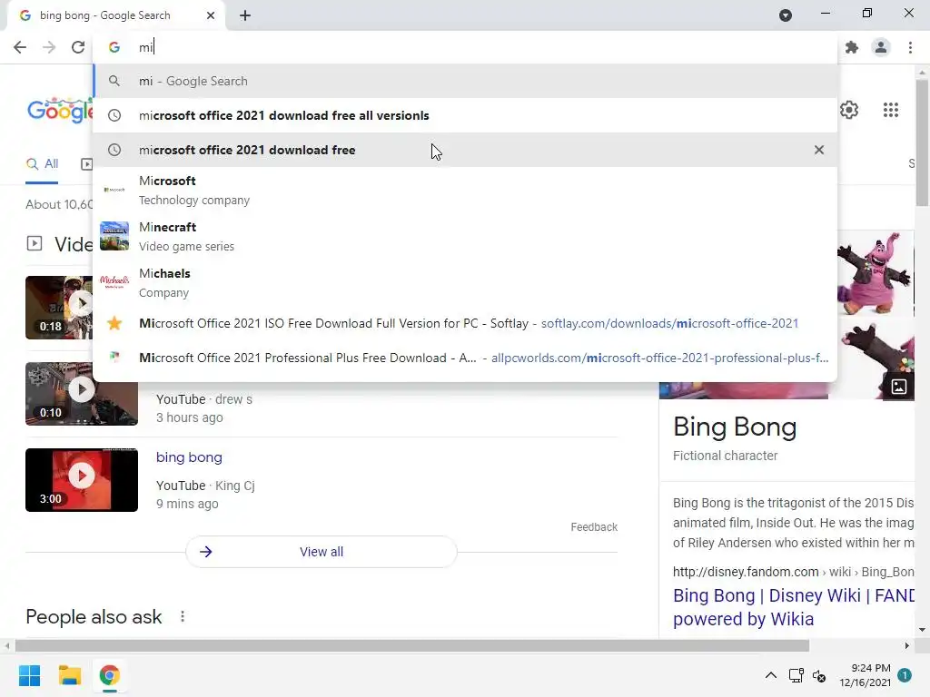Click the muted volume tray icon
Screen dimensions: 930x697
coord(819,675)
